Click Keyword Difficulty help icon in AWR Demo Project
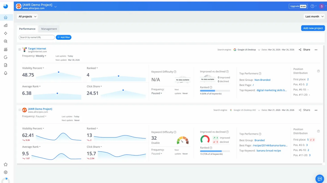 (x=175, y=132)
